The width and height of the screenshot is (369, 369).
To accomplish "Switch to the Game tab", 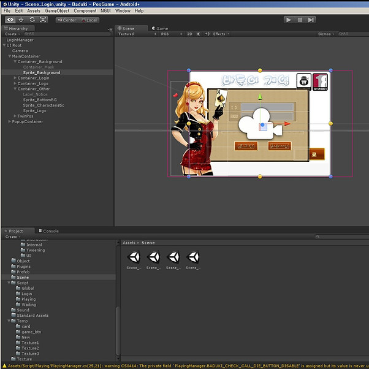I will coord(160,28).
